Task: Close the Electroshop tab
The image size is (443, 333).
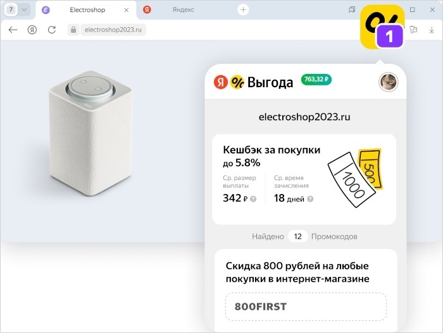Action: click(x=127, y=10)
